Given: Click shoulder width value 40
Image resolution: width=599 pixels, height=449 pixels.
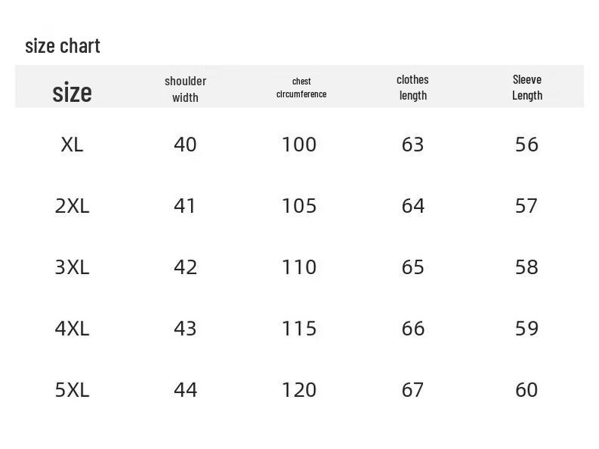Looking at the screenshot, I should pos(185,144).
